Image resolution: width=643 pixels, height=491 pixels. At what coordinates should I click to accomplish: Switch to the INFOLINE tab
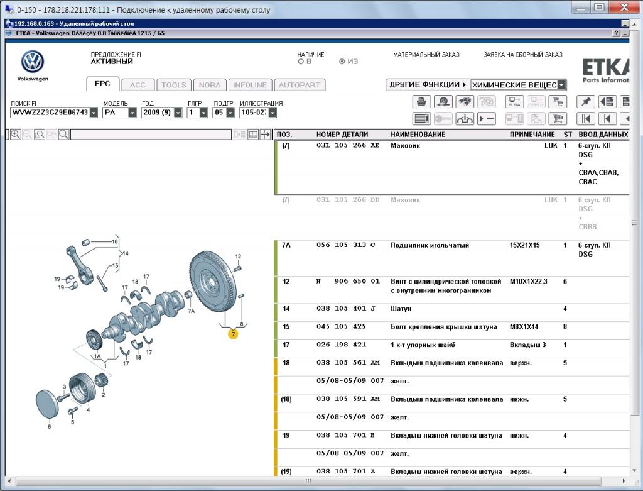pos(250,85)
